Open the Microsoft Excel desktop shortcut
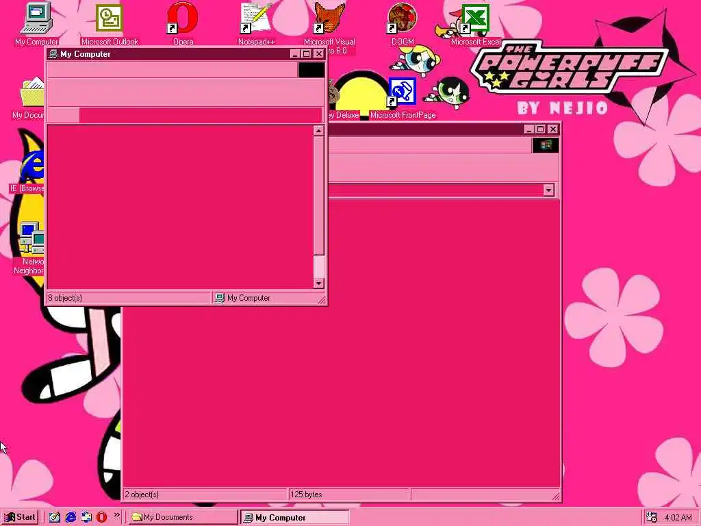The image size is (701, 526). click(x=476, y=23)
